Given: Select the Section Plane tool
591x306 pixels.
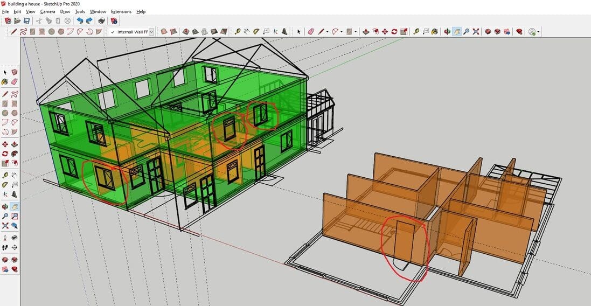Looking at the screenshot, I should [x=15, y=247].
